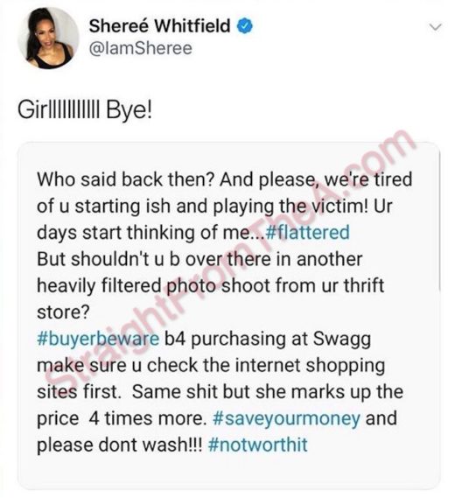Open the #saveyourmoney hashtag

point(286,418)
